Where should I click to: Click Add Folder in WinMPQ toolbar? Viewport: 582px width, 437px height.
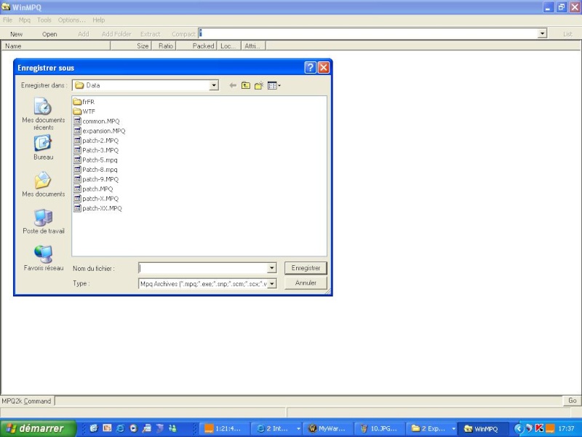116,34
